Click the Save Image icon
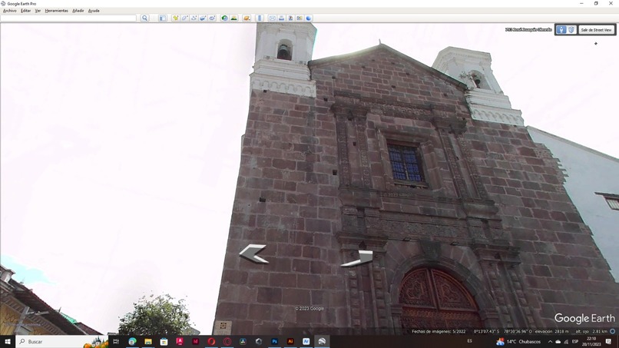The height and width of the screenshot is (348, 619). [x=290, y=18]
